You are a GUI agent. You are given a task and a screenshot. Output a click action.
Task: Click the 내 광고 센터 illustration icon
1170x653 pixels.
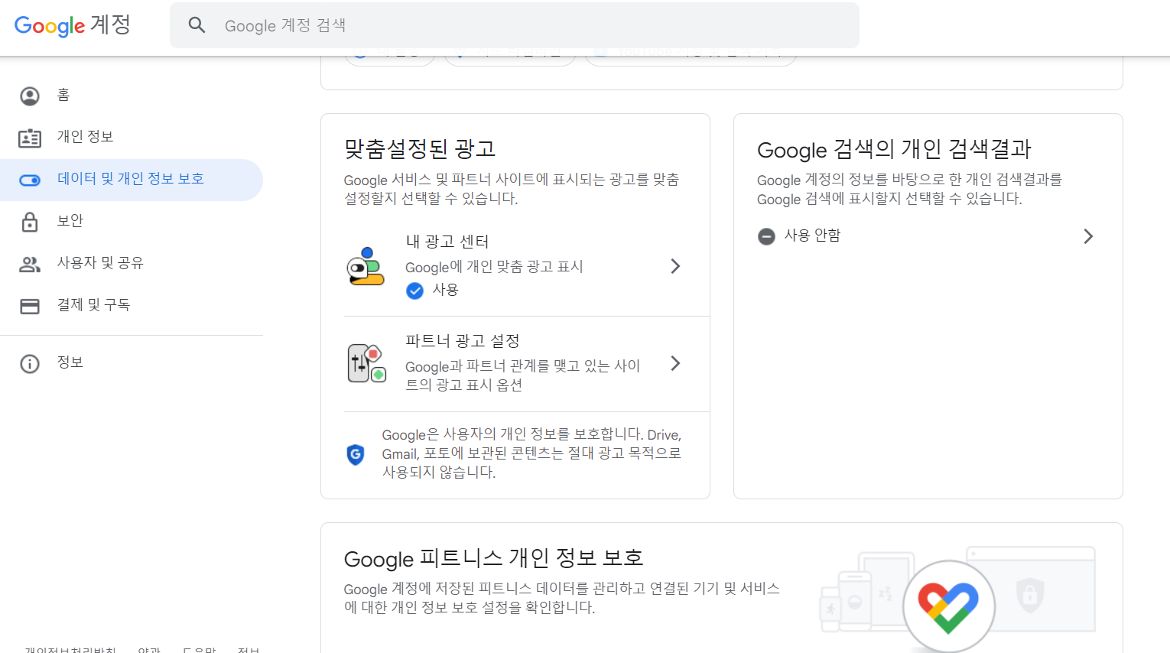(365, 266)
